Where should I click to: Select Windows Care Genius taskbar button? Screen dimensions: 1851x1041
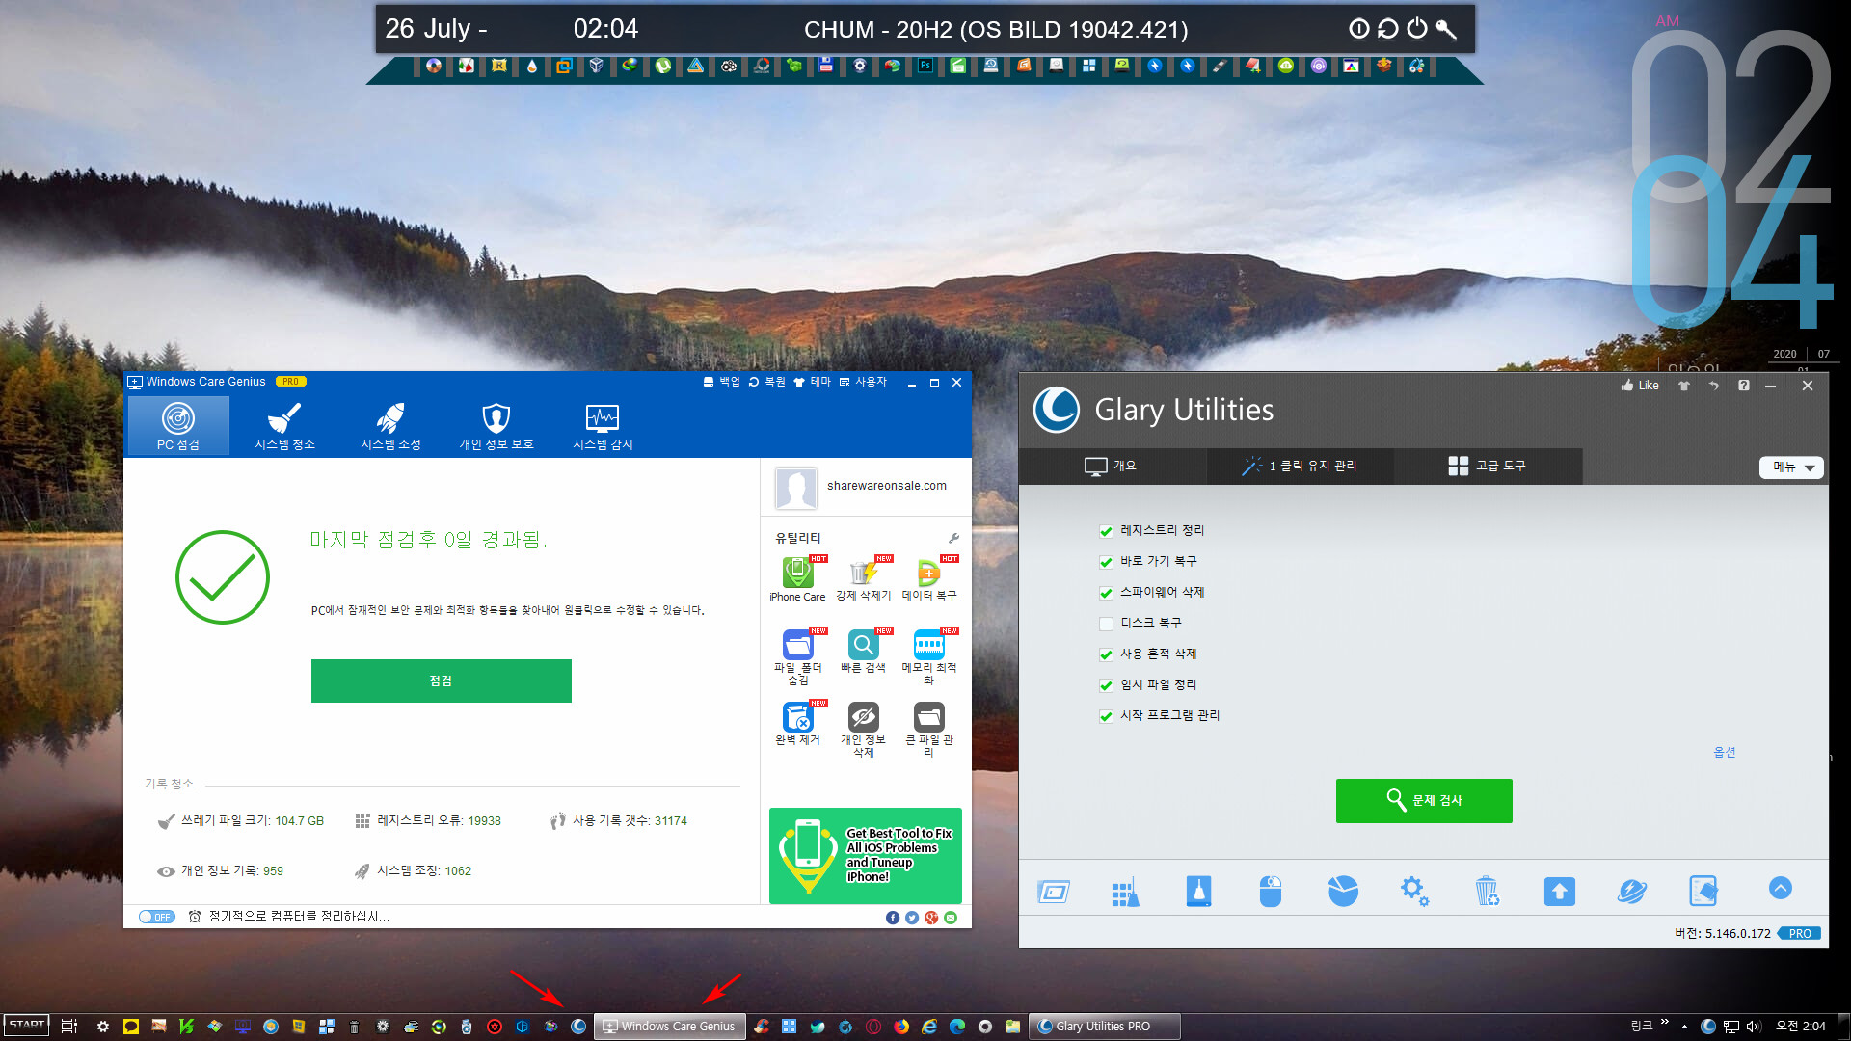click(670, 1027)
